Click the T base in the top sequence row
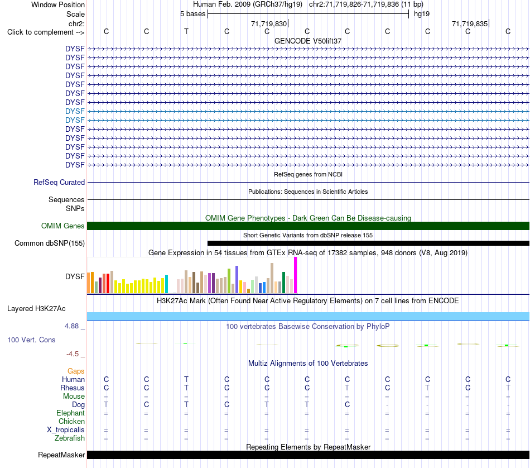The image size is (530, 468). click(x=186, y=31)
